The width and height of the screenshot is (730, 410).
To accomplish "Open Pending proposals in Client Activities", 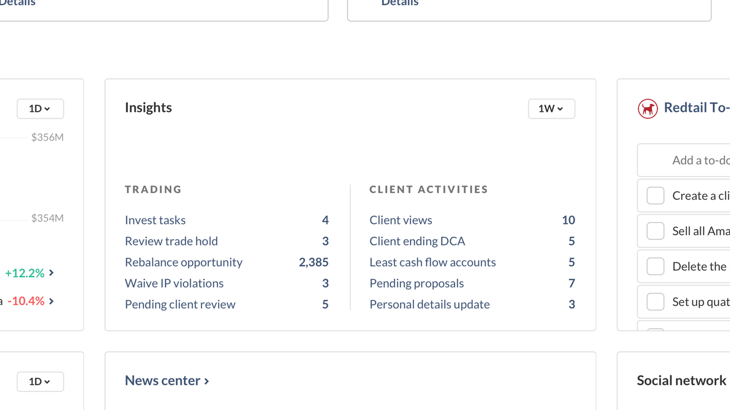I will 416,283.
